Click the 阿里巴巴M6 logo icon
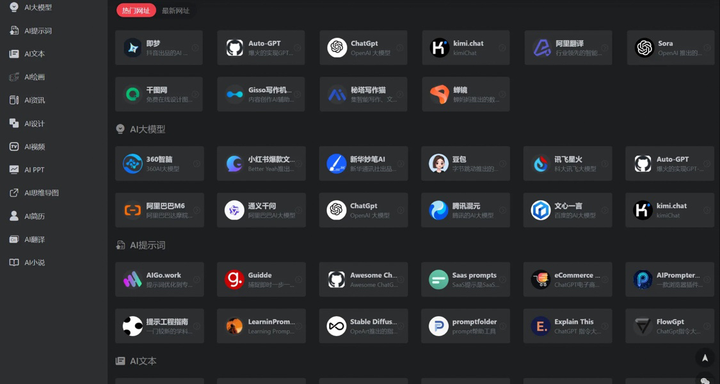 pos(132,210)
